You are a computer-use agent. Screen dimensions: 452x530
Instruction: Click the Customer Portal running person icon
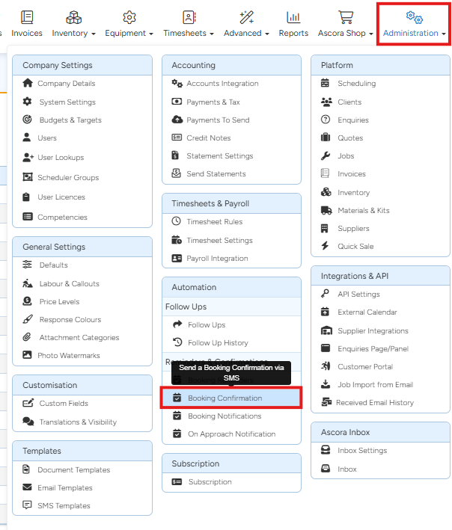tap(326, 366)
